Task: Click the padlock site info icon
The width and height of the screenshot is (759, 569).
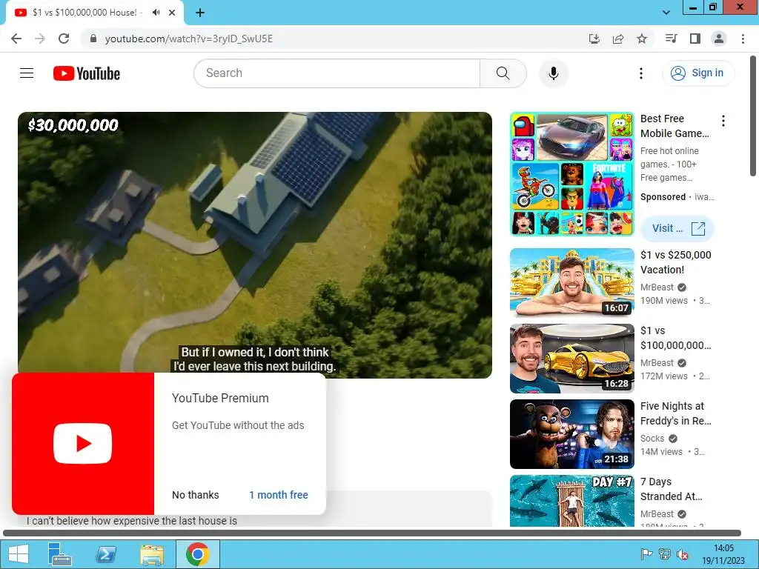Action: click(93, 39)
